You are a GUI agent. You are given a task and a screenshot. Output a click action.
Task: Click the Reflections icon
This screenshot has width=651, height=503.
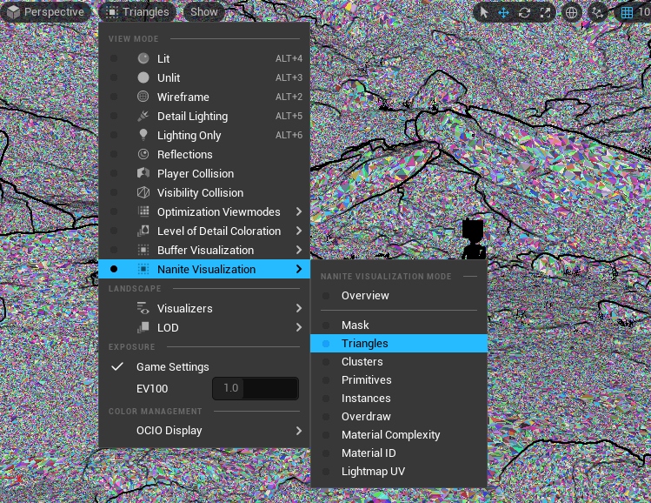[143, 154]
